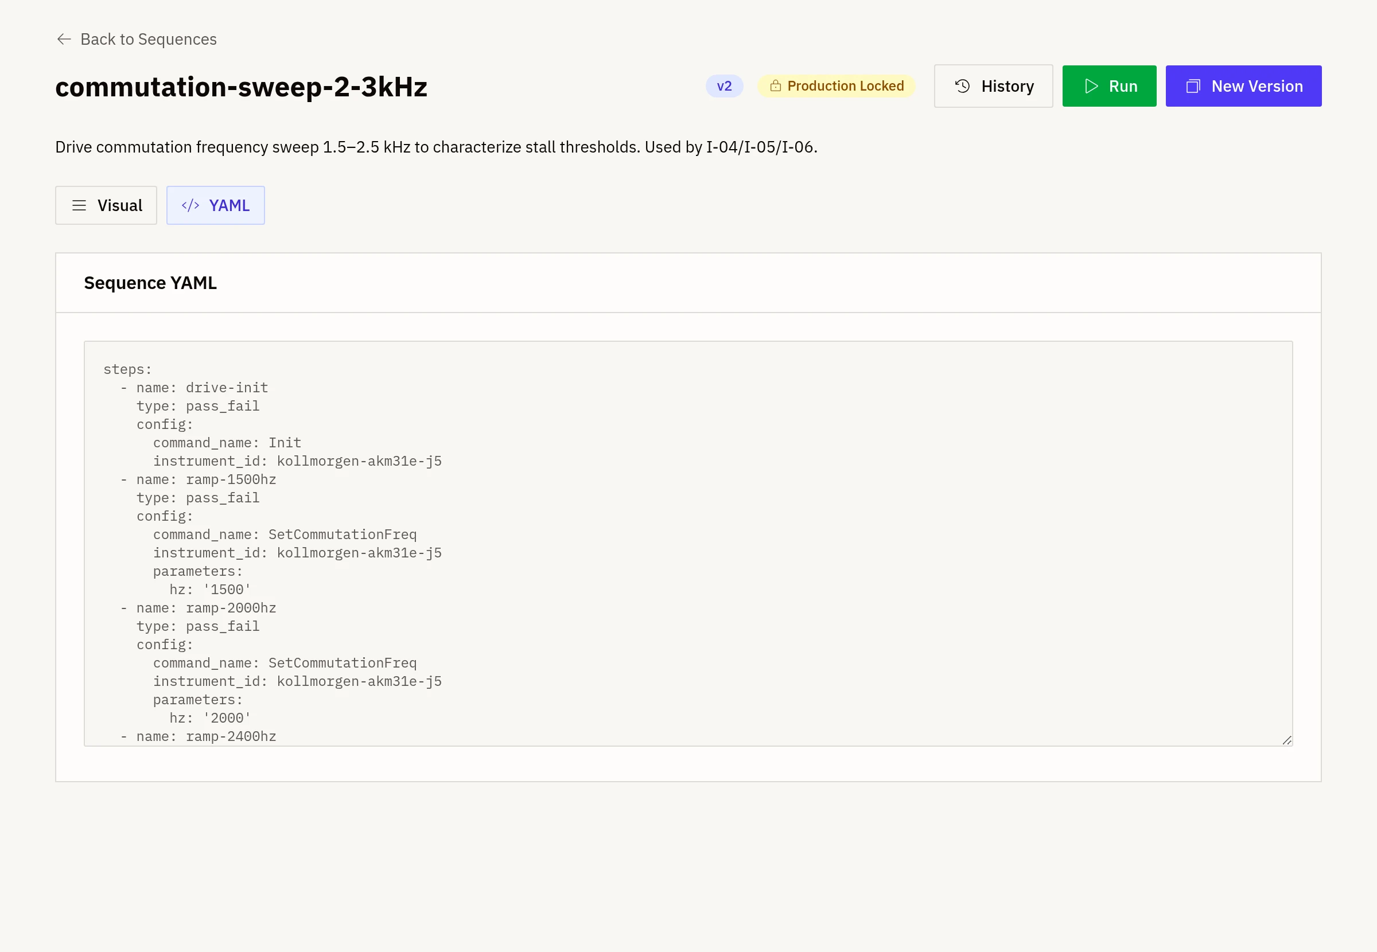The image size is (1377, 952).
Task: Switch to the Visual tab
Action: click(x=106, y=205)
